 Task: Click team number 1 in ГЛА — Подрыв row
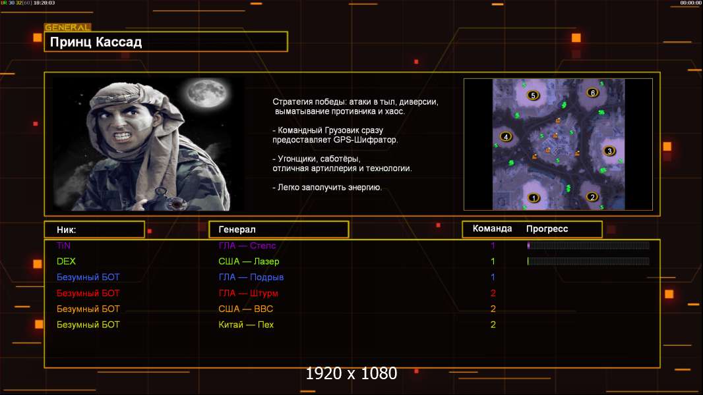(493, 277)
